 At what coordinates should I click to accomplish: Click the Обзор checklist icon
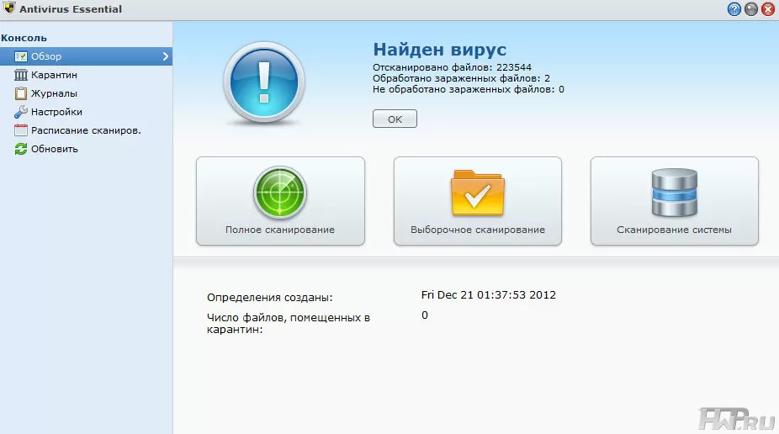click(21, 56)
